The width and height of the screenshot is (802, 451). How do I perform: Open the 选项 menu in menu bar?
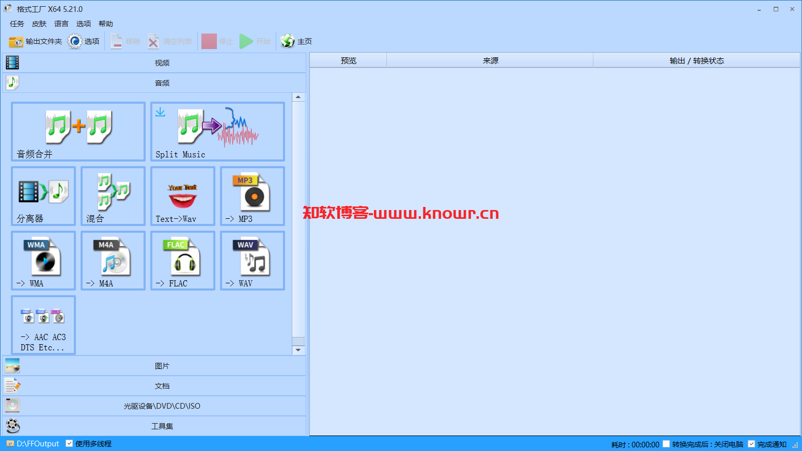[84, 24]
